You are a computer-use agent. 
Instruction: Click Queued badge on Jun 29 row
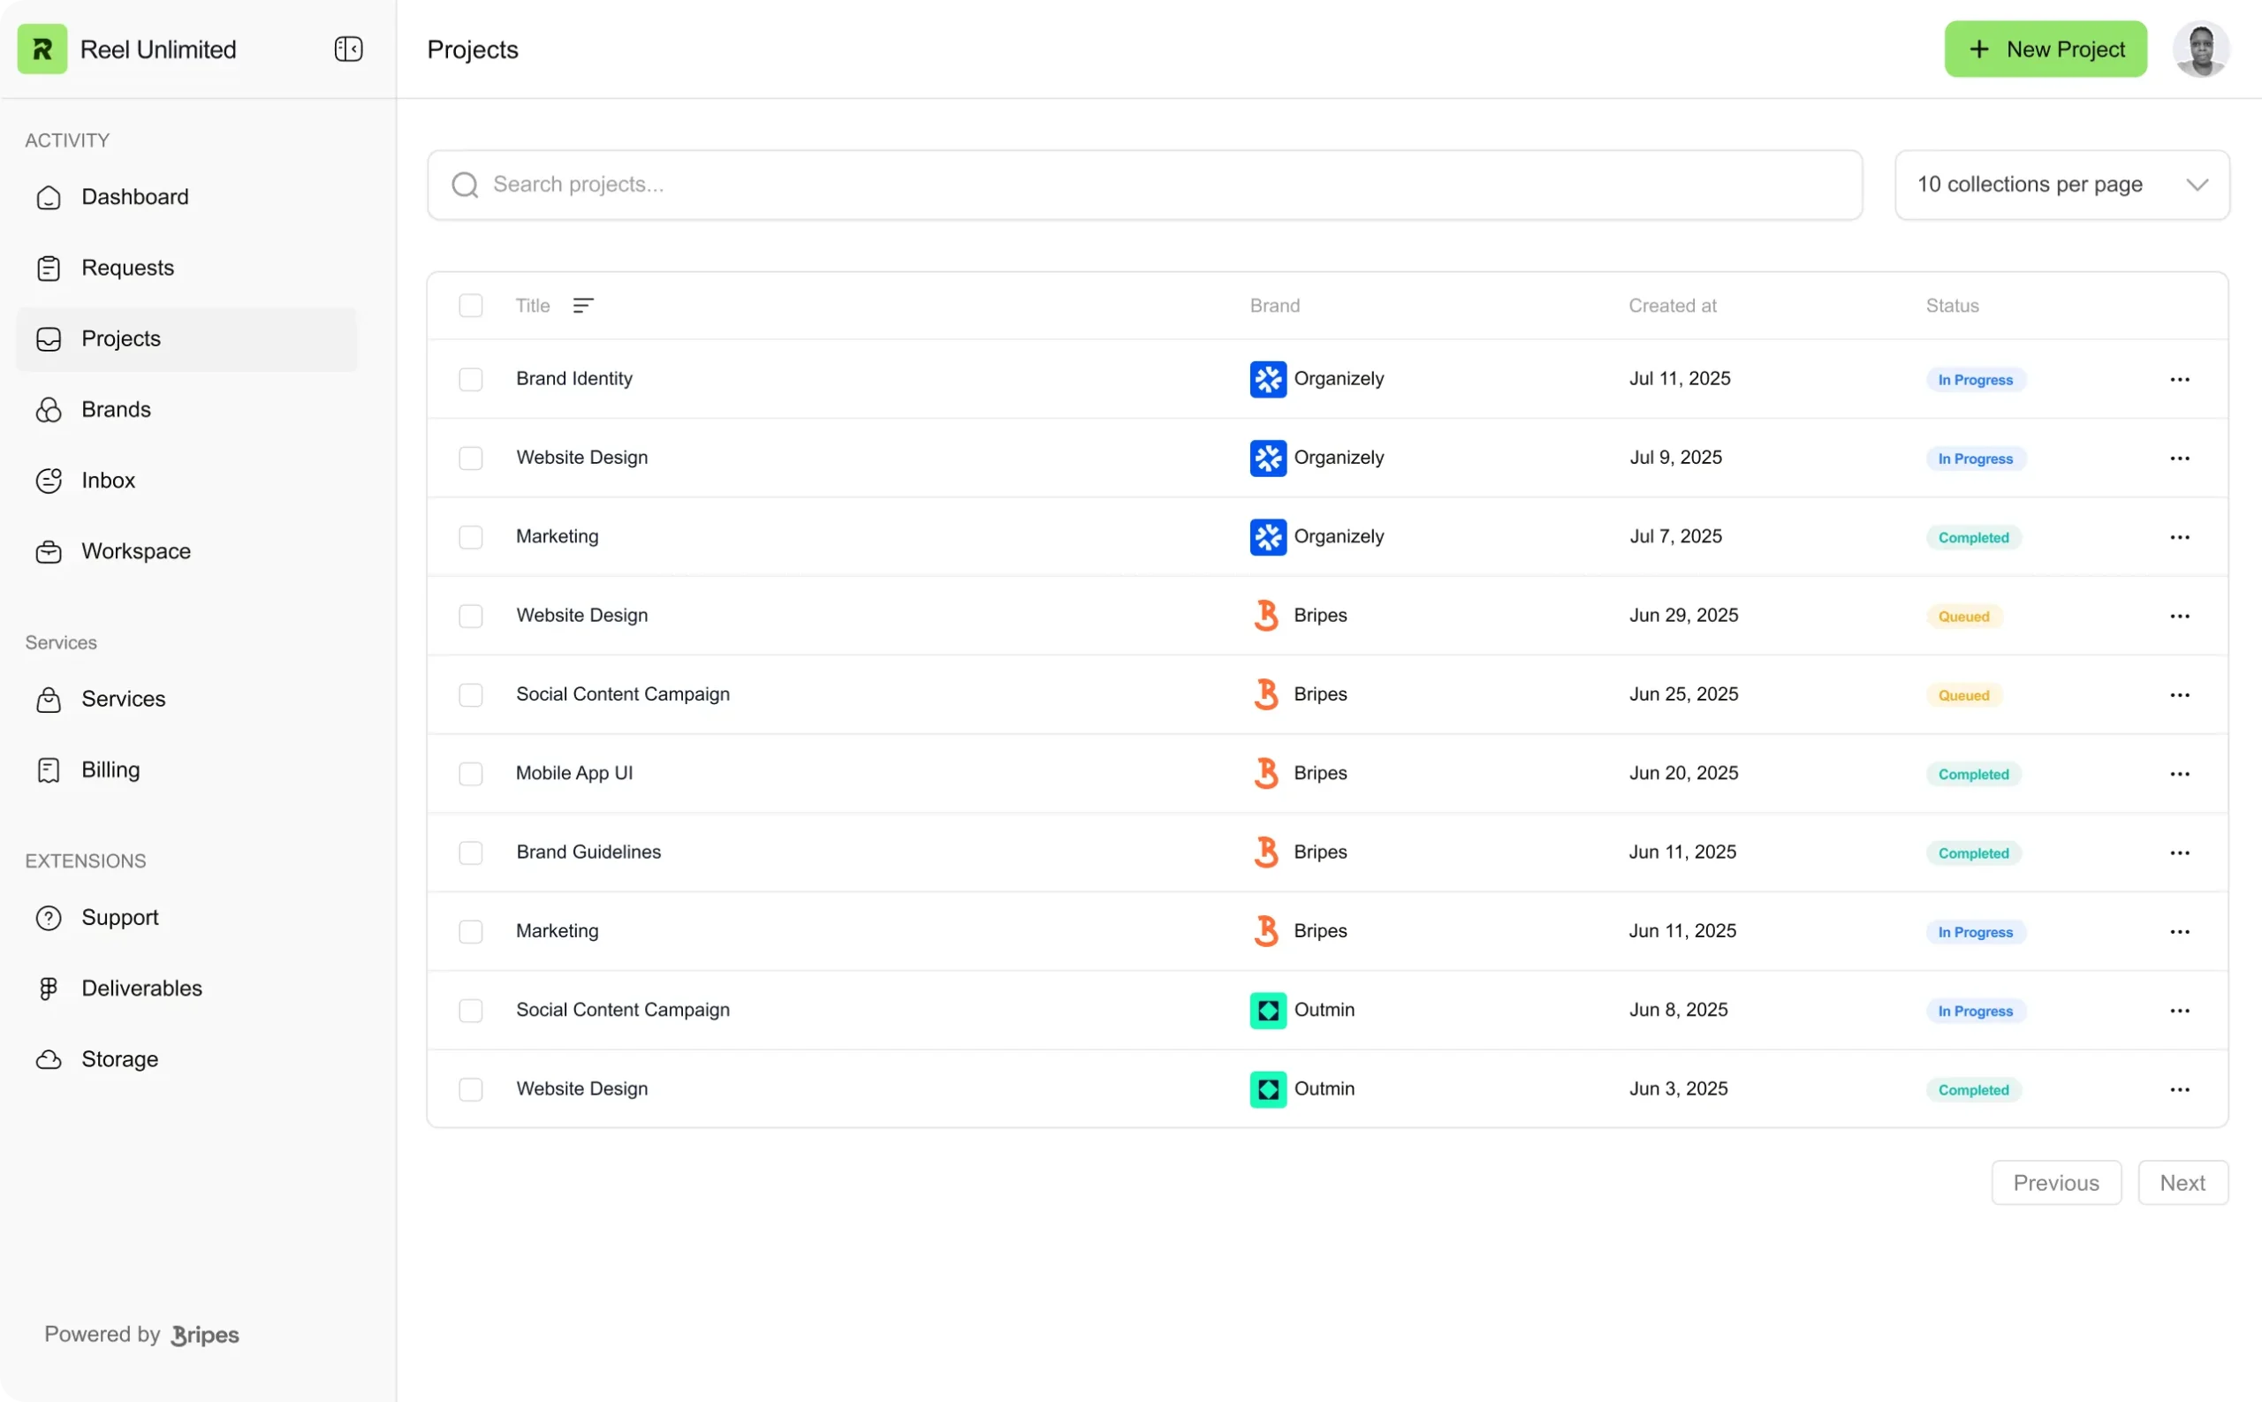(x=1963, y=617)
